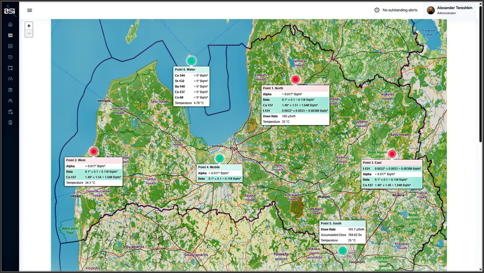Click the red Point 2 West marker
The height and width of the screenshot is (273, 484).
94,151
